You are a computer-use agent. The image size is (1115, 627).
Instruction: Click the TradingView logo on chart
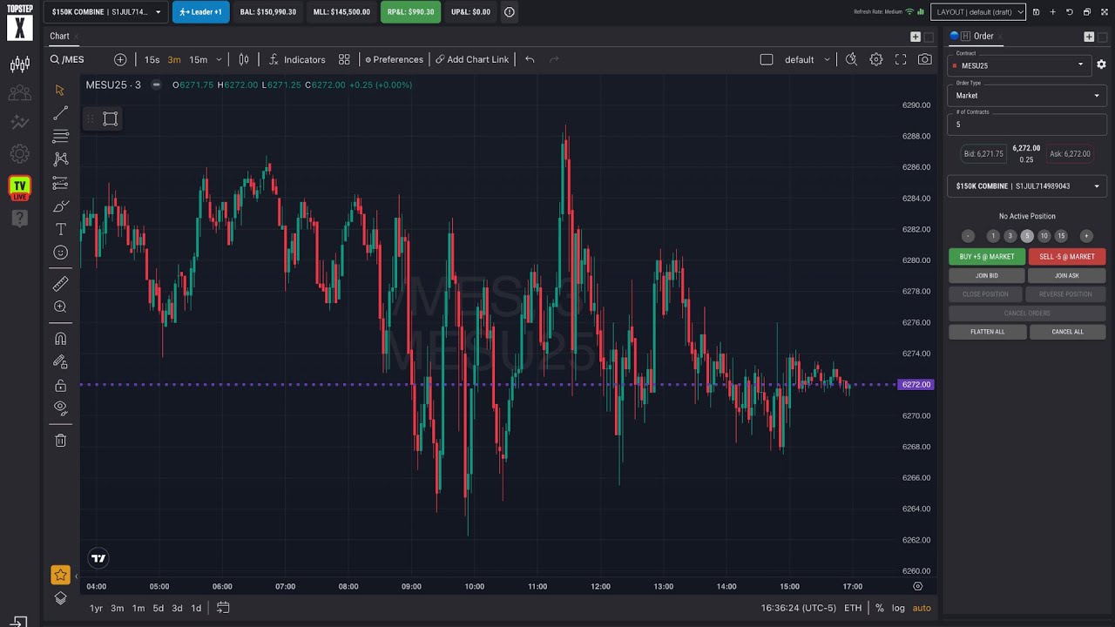98,558
